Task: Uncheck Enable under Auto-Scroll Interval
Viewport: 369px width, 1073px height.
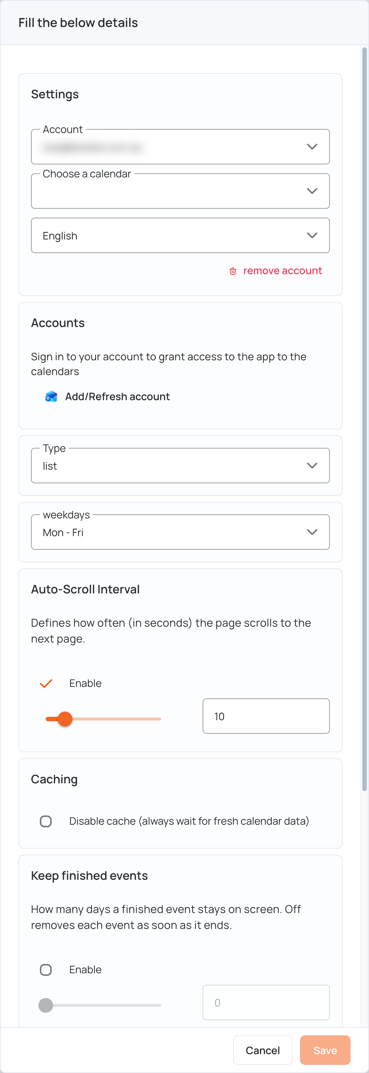Action: [x=46, y=683]
